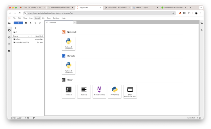This screenshot has height=129, width=211.
Task: Open Running Terminals and Kernels panel
Action: (9, 30)
